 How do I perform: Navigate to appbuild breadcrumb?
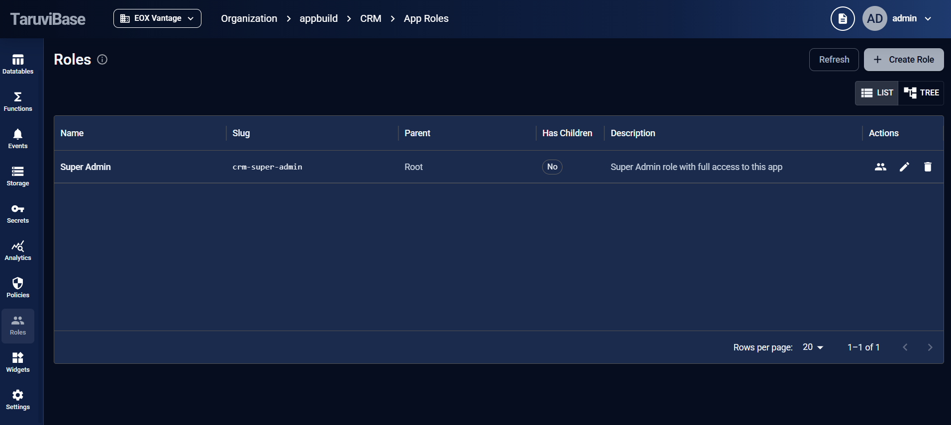click(x=318, y=19)
